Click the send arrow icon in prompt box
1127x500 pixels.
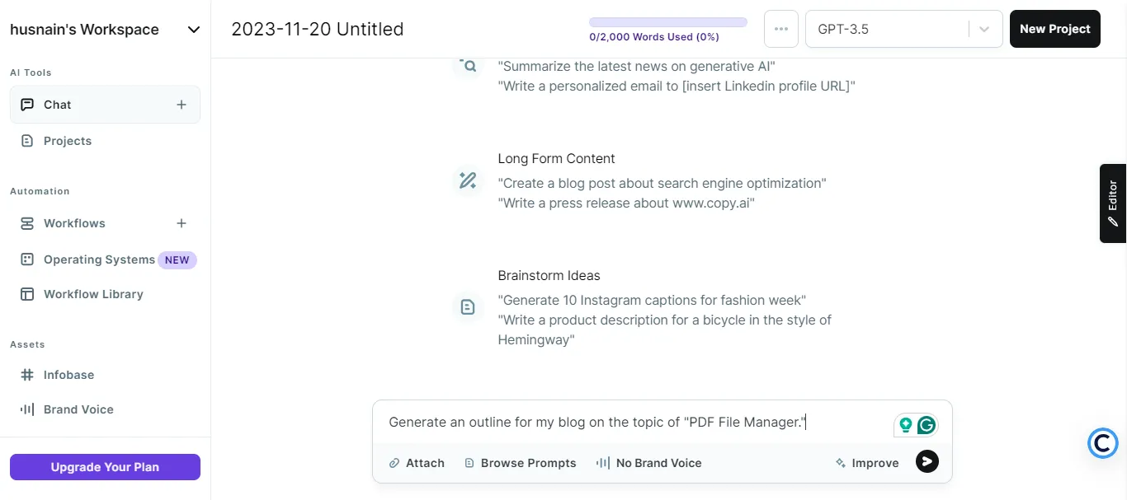(927, 462)
